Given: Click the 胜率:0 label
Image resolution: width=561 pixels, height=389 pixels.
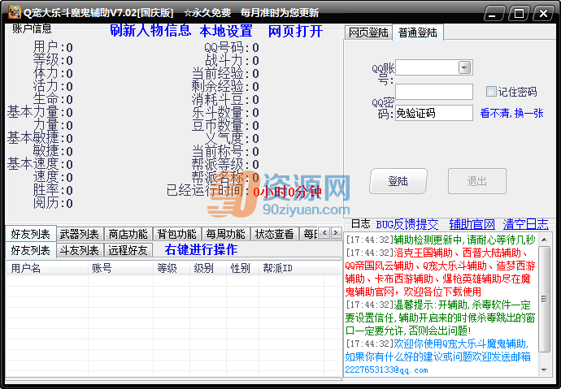Looking at the screenshot, I should [53, 190].
